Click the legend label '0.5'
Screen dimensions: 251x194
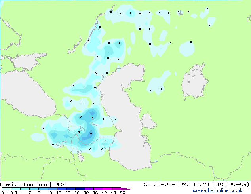(13, 192)
